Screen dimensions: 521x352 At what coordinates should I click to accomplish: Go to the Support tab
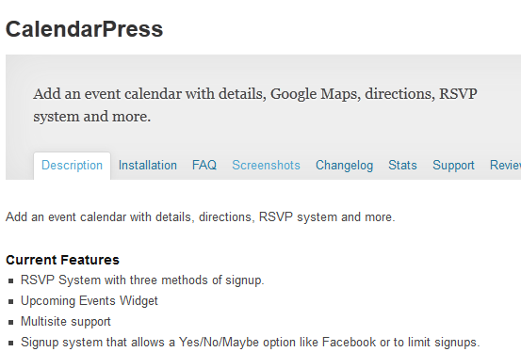453,166
